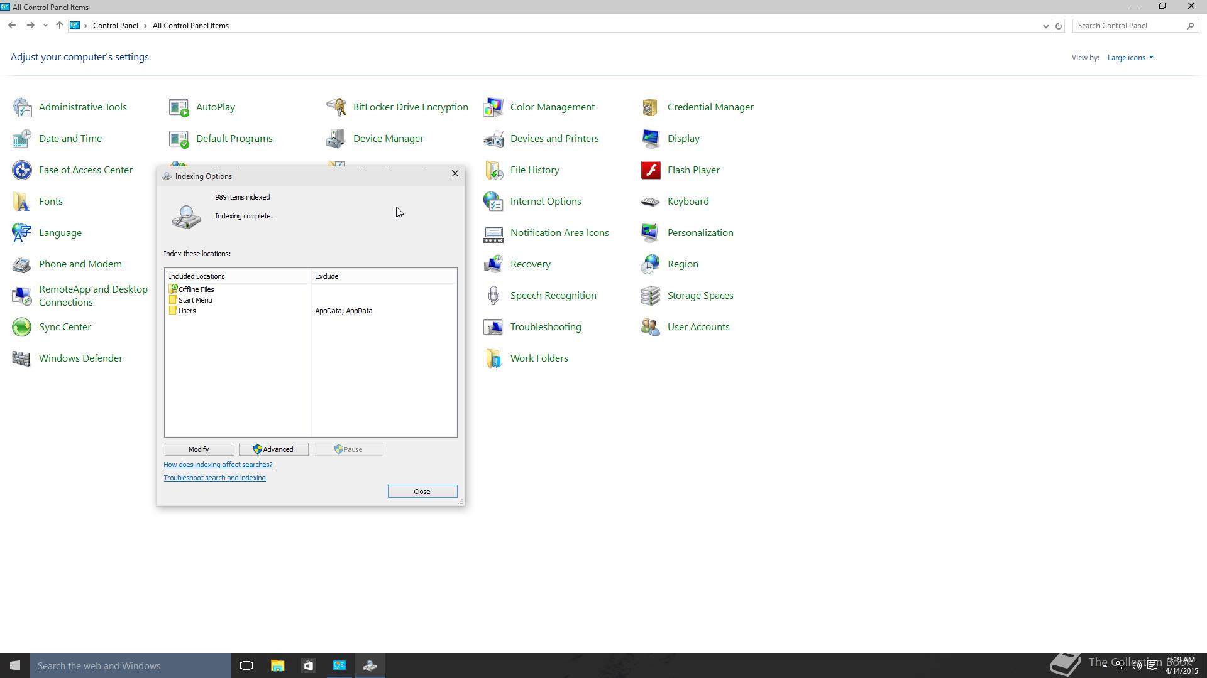This screenshot has width=1207, height=678.
Task: Open Keyboard settings icon
Action: [651, 202]
